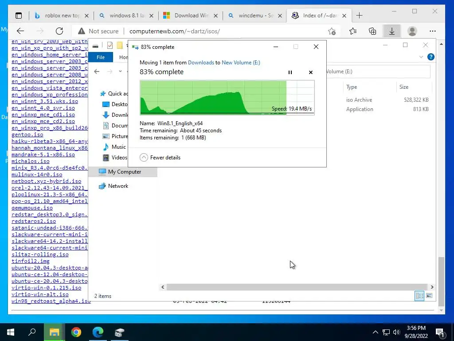The width and height of the screenshot is (454, 341).
Task: Open Edge Settings and more menu
Action: coord(433,31)
